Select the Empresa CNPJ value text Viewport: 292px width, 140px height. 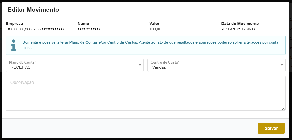click(x=36, y=29)
